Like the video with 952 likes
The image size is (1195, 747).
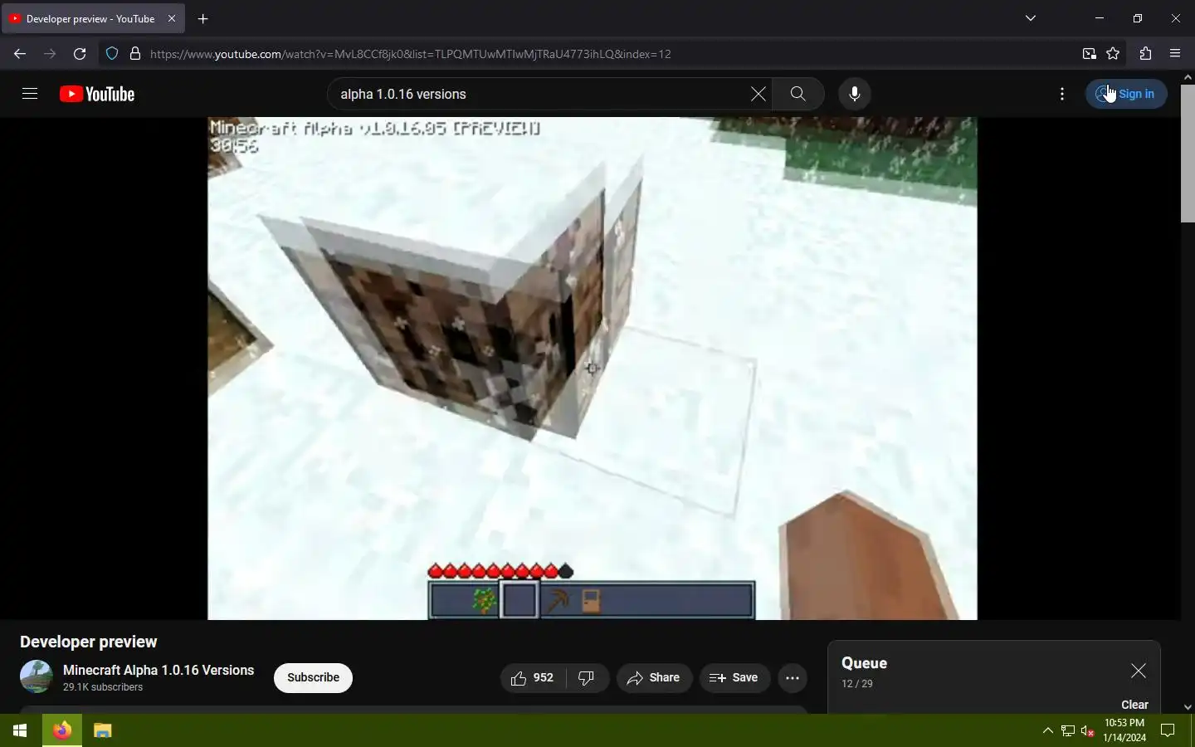coord(533,678)
